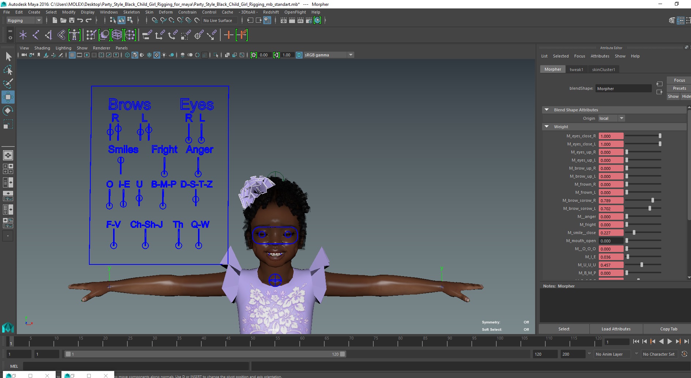The width and height of the screenshot is (691, 378).
Task: Switch to the single perspective pane layout
Action: (8, 155)
